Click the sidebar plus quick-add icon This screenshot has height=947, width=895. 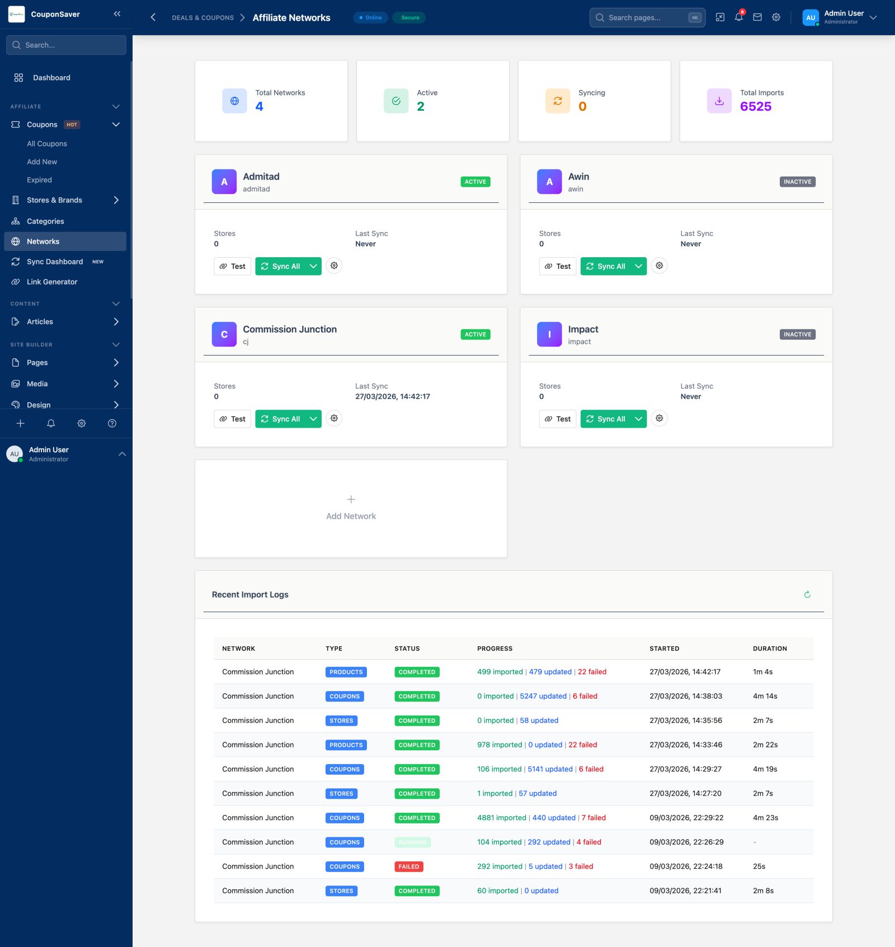(x=20, y=423)
